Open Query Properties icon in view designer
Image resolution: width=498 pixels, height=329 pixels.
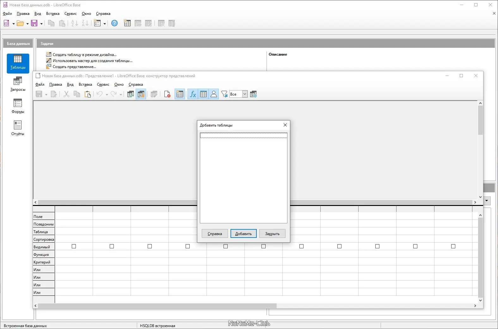point(253,94)
